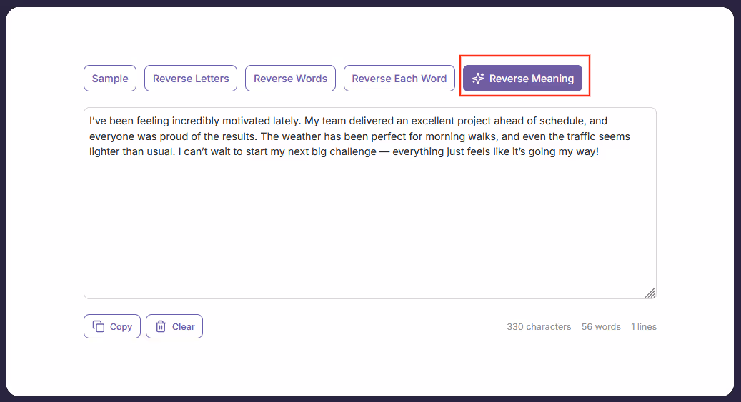Click the 56 words counter

pyautogui.click(x=601, y=327)
